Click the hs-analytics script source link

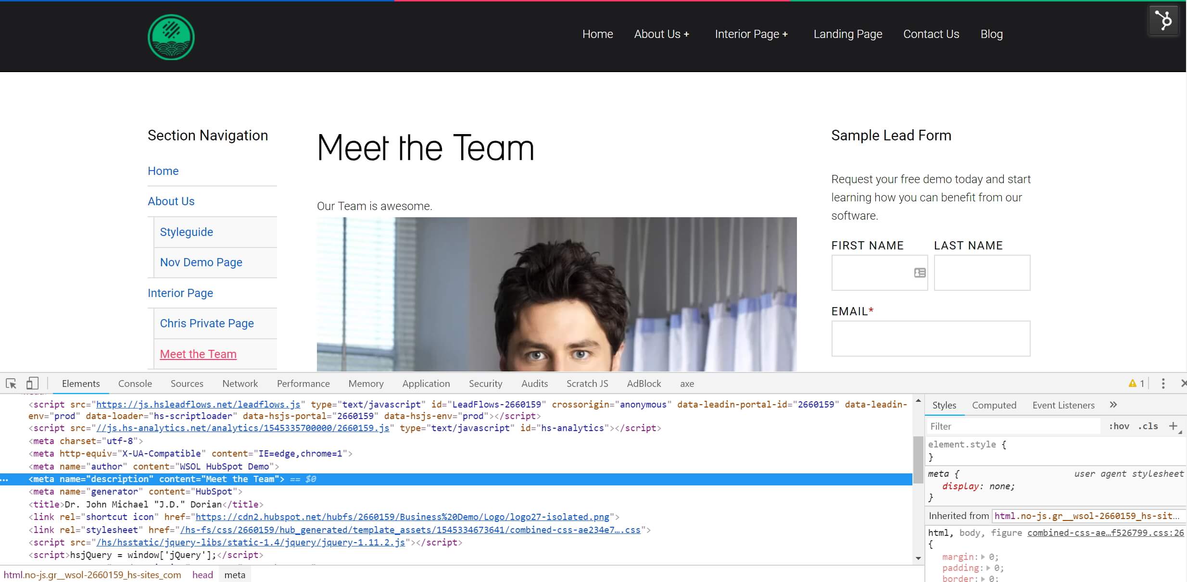click(243, 428)
